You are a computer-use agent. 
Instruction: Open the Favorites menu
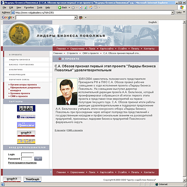pos(29,7)
